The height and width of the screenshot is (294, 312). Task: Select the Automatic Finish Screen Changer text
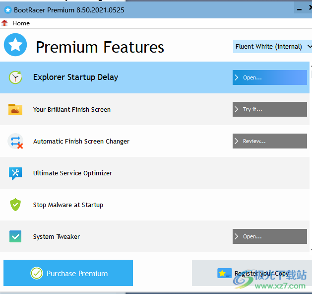pyautogui.click(x=81, y=141)
